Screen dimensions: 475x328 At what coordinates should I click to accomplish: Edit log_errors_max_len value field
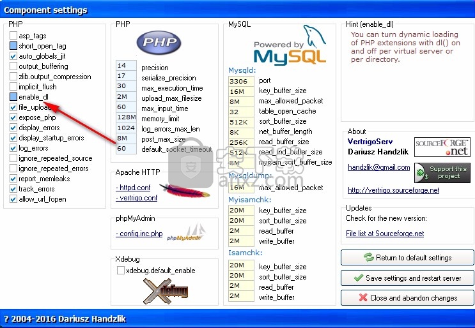126,128
